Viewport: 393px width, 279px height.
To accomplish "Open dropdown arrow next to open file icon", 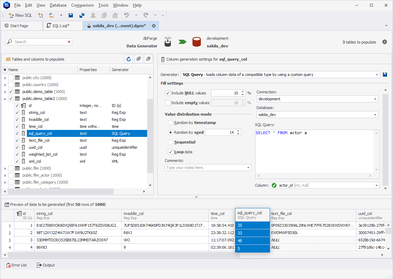I will click(61, 15).
